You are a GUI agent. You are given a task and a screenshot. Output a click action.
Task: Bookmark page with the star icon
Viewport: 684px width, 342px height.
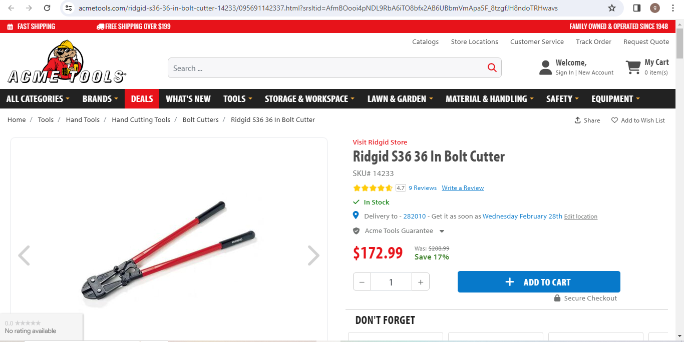[x=611, y=8]
